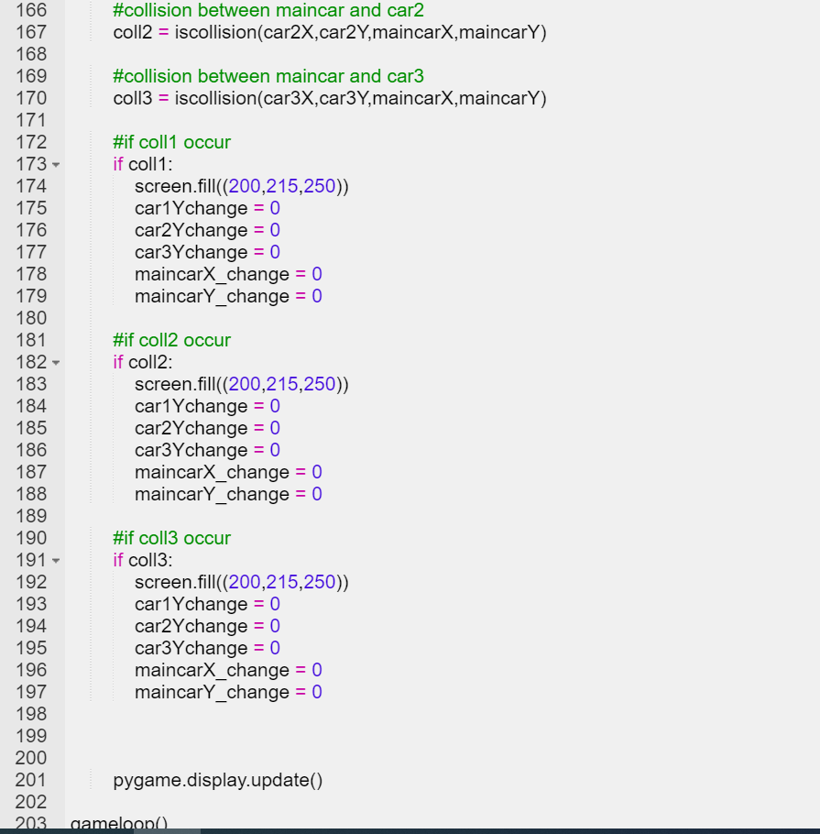The height and width of the screenshot is (834, 820).
Task: Click screen.fill call on line 192
Action: tap(242, 582)
